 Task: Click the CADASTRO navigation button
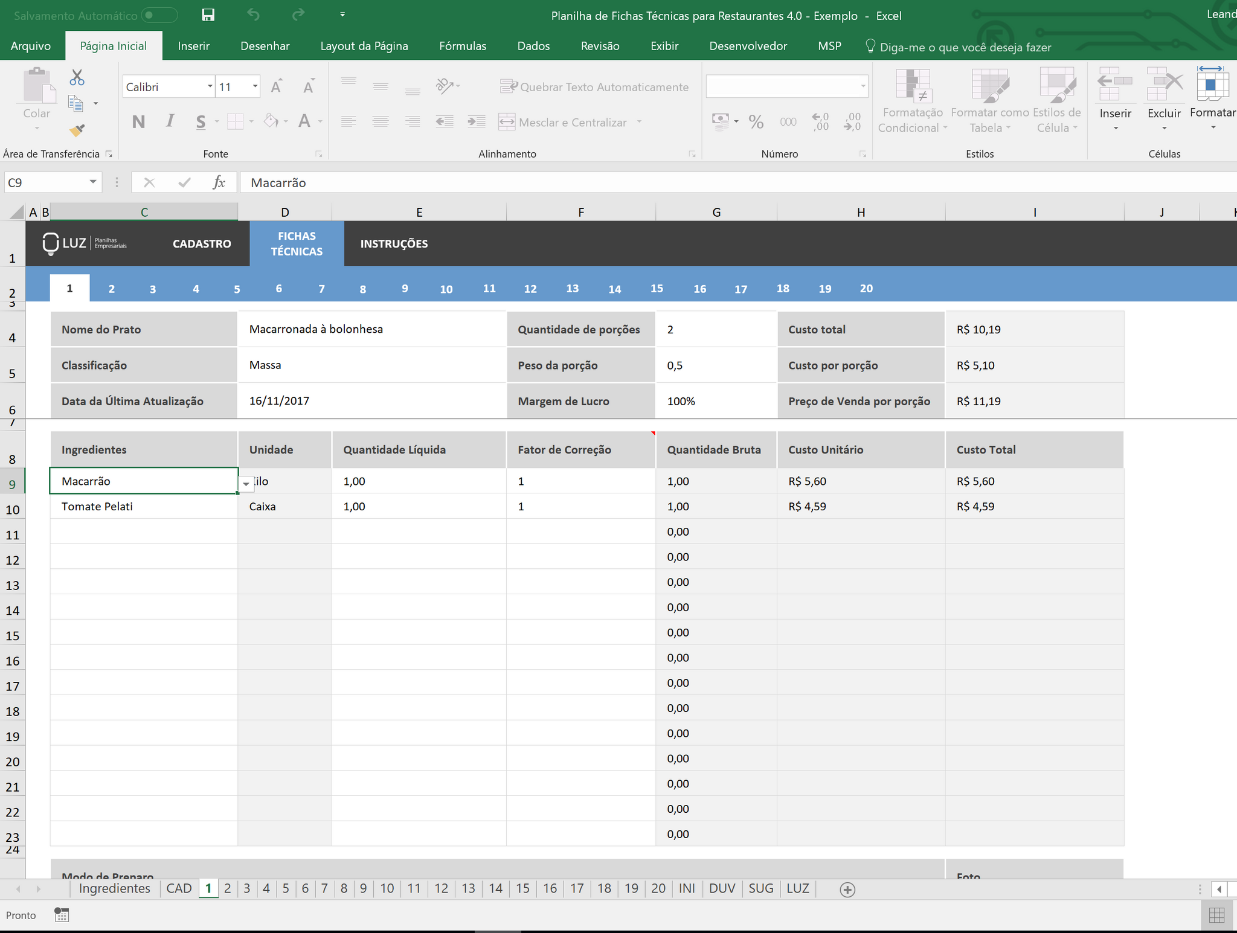[x=202, y=244]
